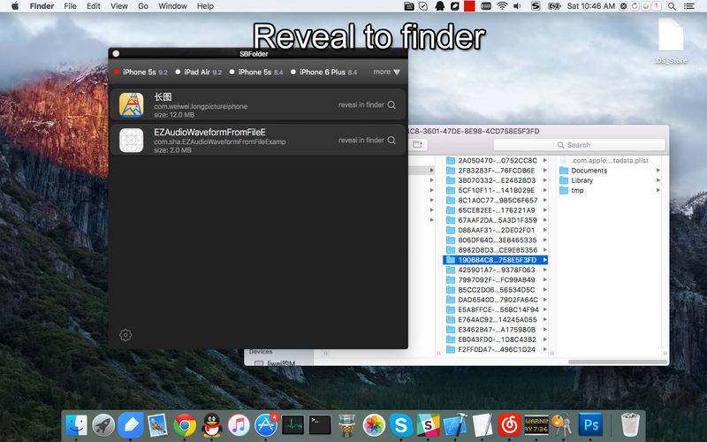
Task: Expand arrow of folder DAD6540D...7902FA64C
Action: [544, 300]
